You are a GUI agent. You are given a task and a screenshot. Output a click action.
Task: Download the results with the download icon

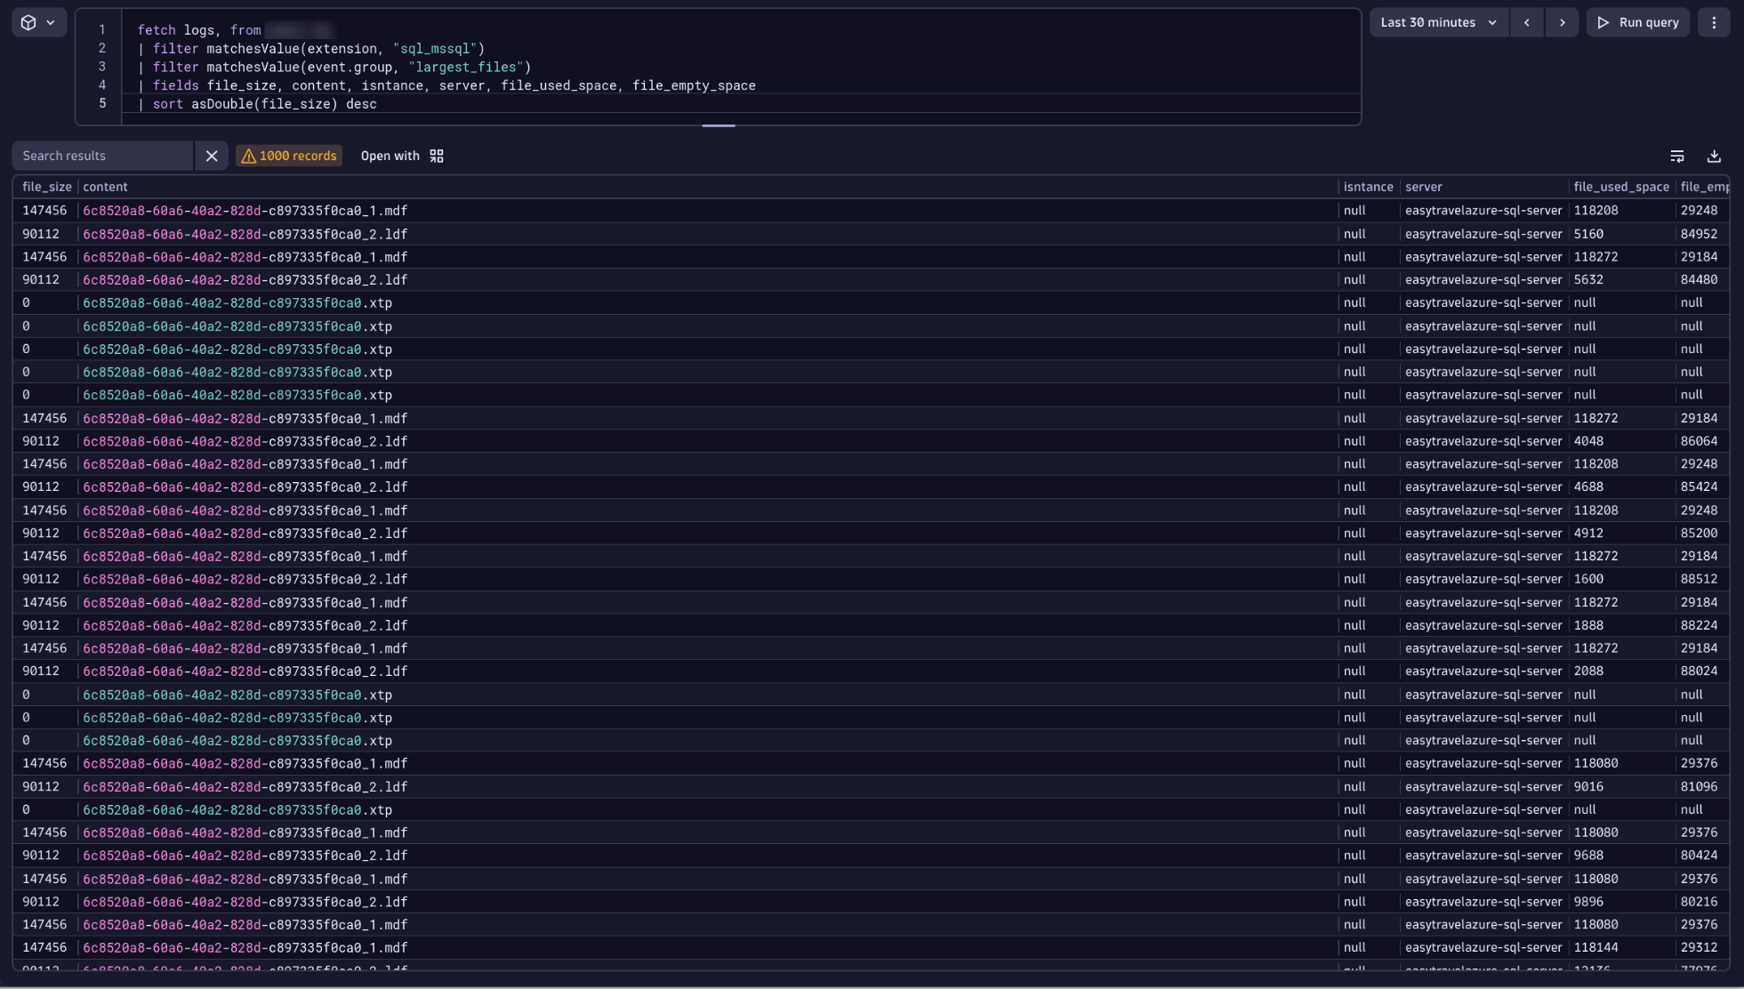1714,156
